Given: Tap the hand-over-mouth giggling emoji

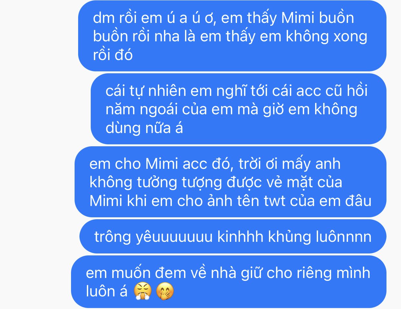Looking at the screenshot, I should [x=165, y=291].
